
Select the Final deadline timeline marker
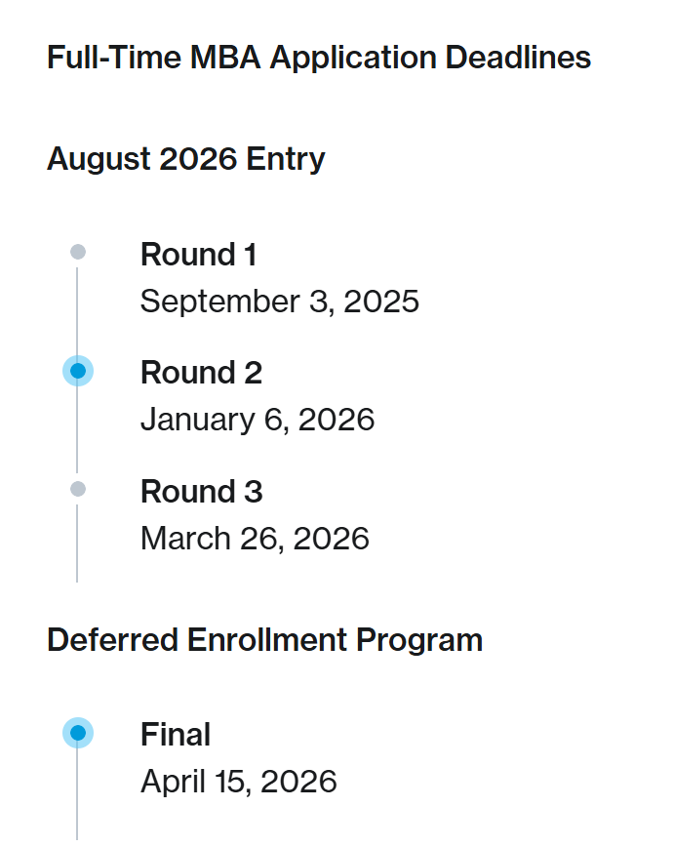pos(78,732)
